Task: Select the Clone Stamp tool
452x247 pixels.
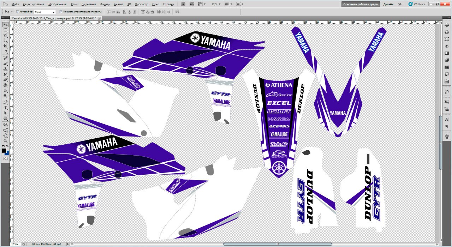Action: click(6, 69)
